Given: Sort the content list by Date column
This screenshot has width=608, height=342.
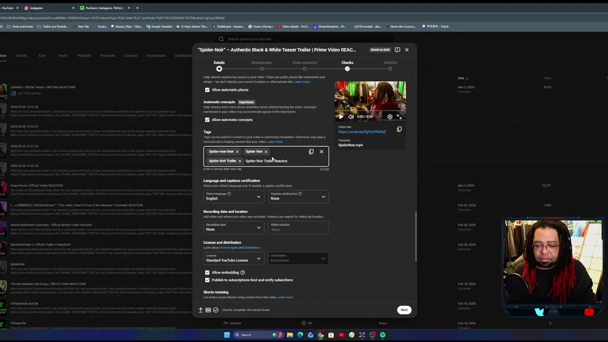Looking at the screenshot, I should (x=463, y=78).
